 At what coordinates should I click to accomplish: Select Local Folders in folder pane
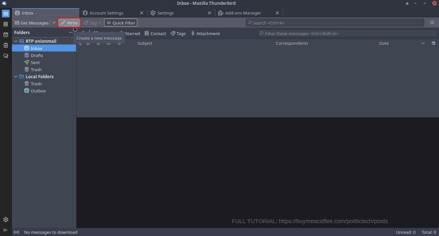44,77
